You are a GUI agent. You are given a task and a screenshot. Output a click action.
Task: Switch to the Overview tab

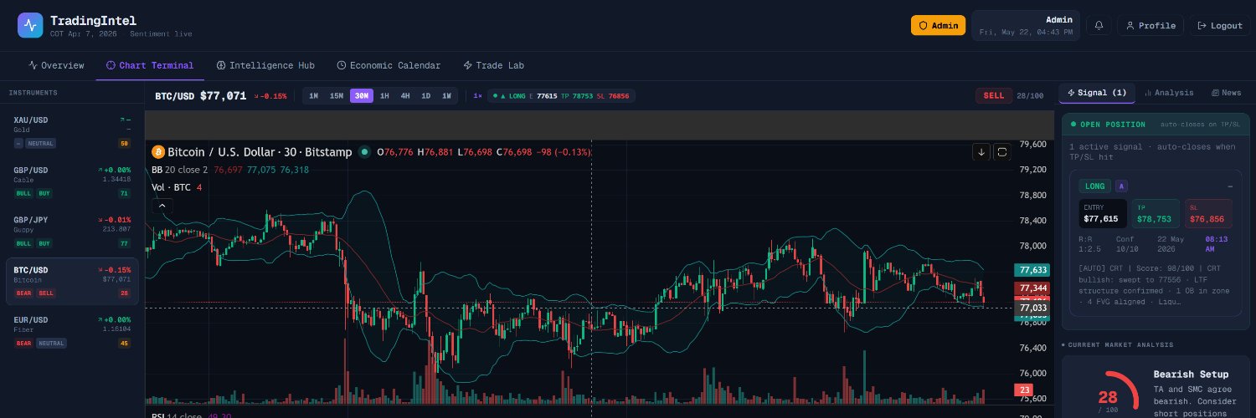pos(56,65)
